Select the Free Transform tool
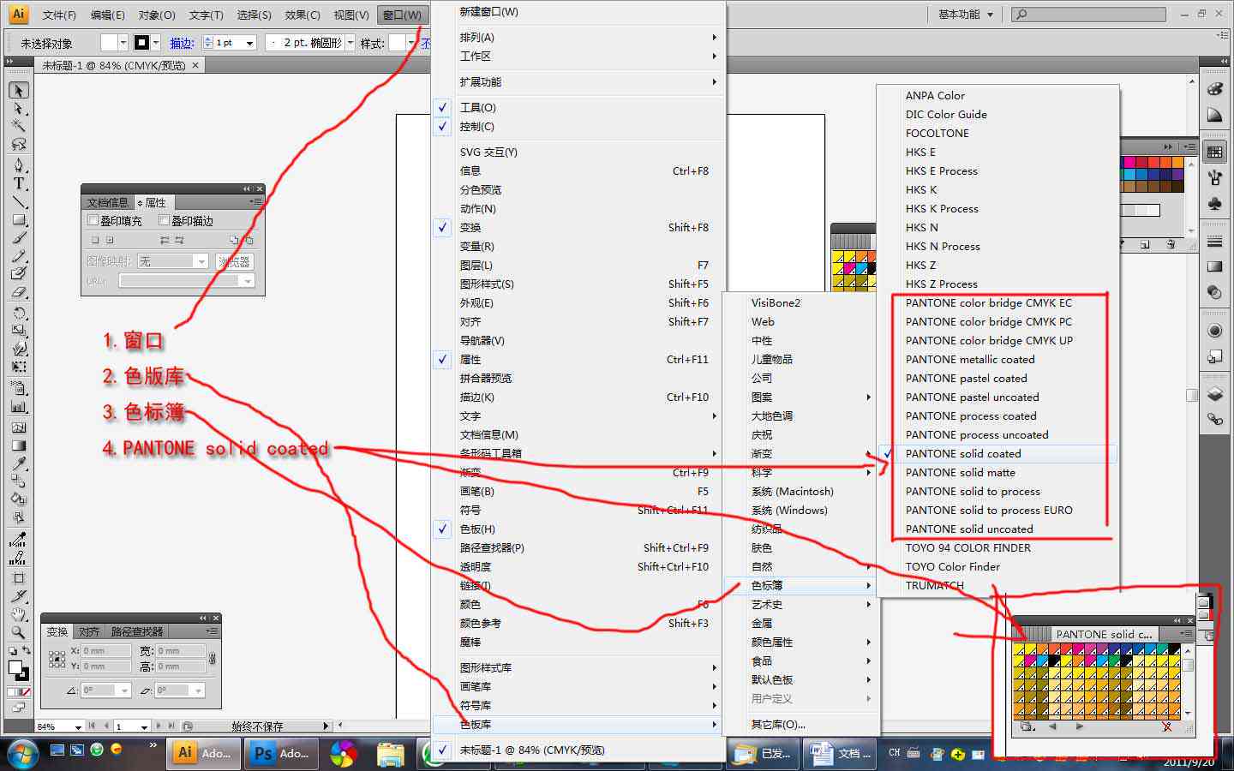The width and height of the screenshot is (1234, 771). (18, 368)
